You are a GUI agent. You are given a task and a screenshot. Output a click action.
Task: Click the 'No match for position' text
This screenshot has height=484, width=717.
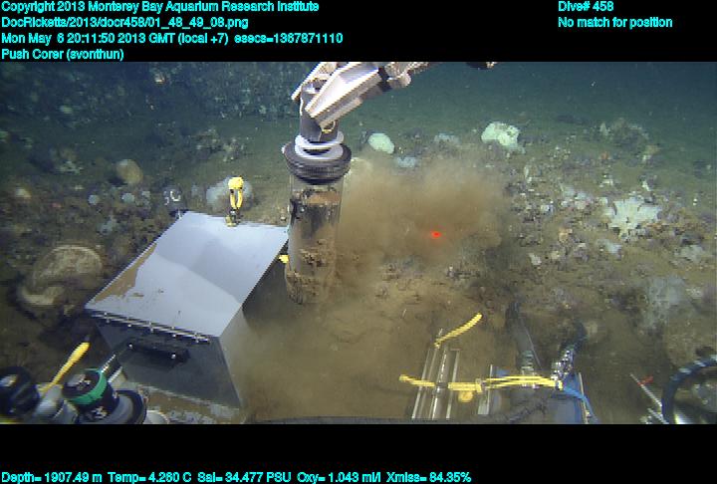point(614,23)
